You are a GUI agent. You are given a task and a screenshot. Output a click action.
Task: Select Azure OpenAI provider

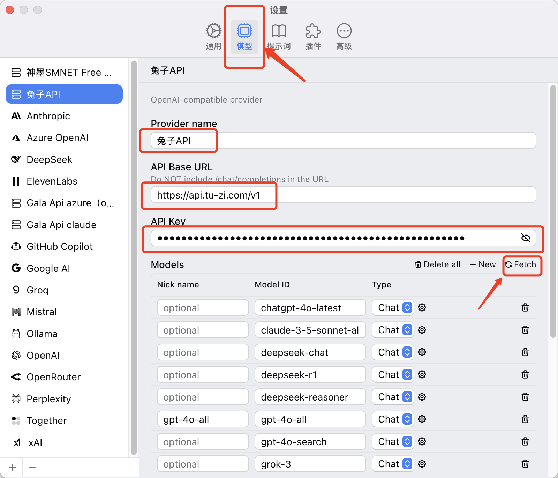tap(64, 137)
